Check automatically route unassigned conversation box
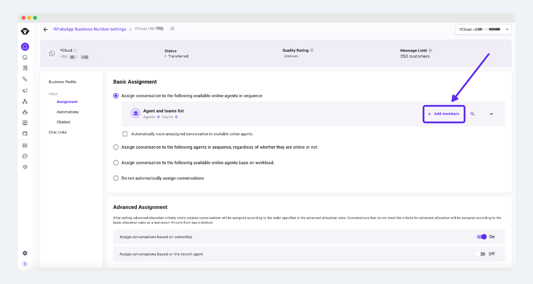This screenshot has height=284, width=533. tap(125, 134)
